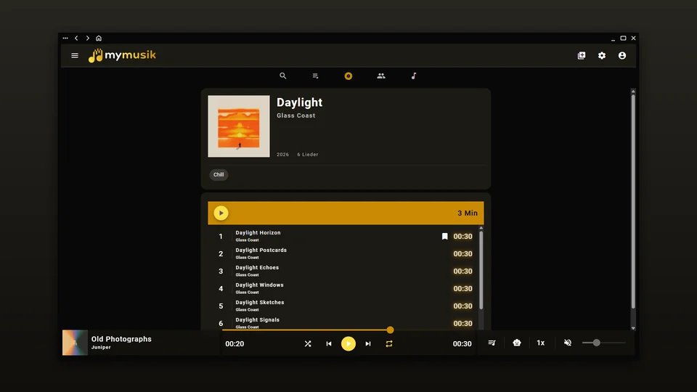Skip to next track
The height and width of the screenshot is (392, 697).
[368, 343]
